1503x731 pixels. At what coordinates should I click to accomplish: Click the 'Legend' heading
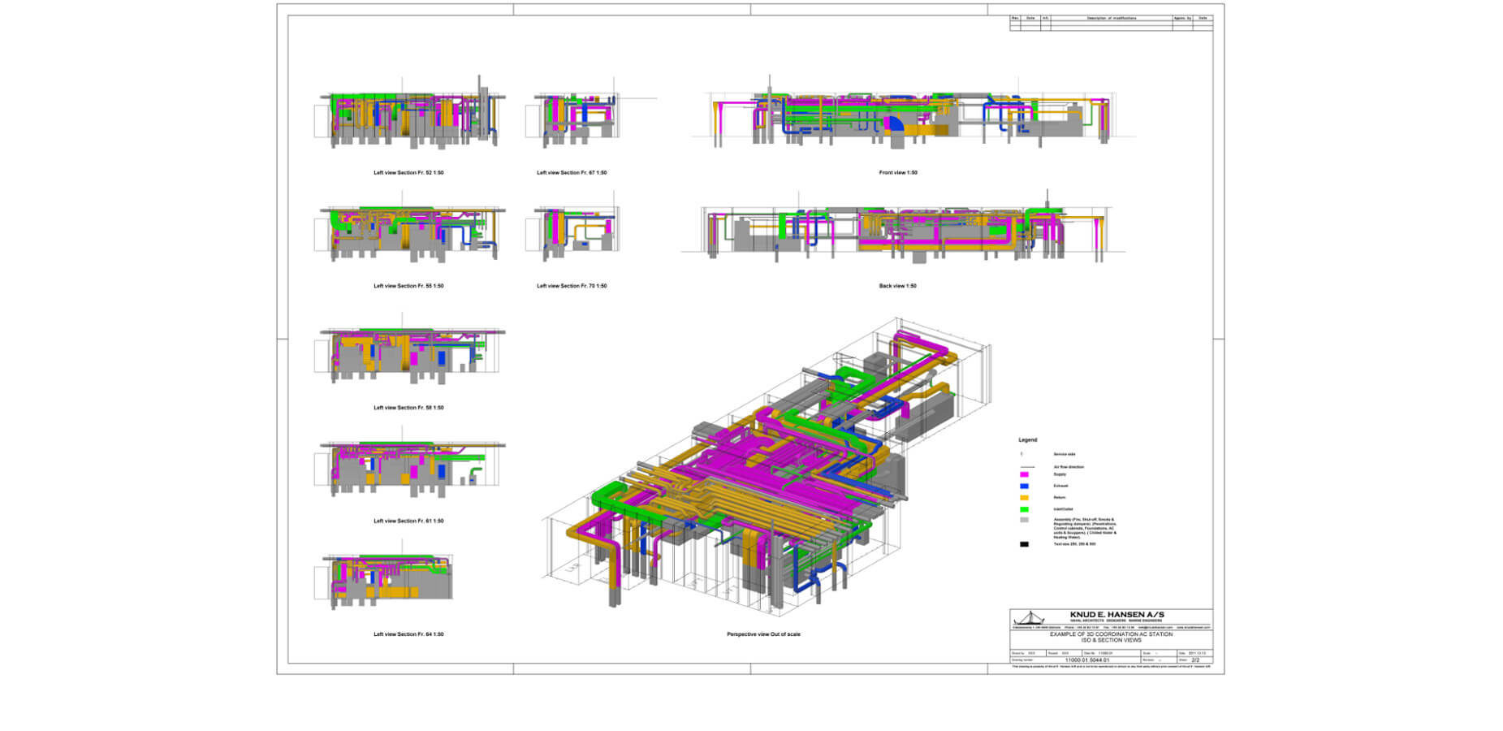(x=1028, y=440)
